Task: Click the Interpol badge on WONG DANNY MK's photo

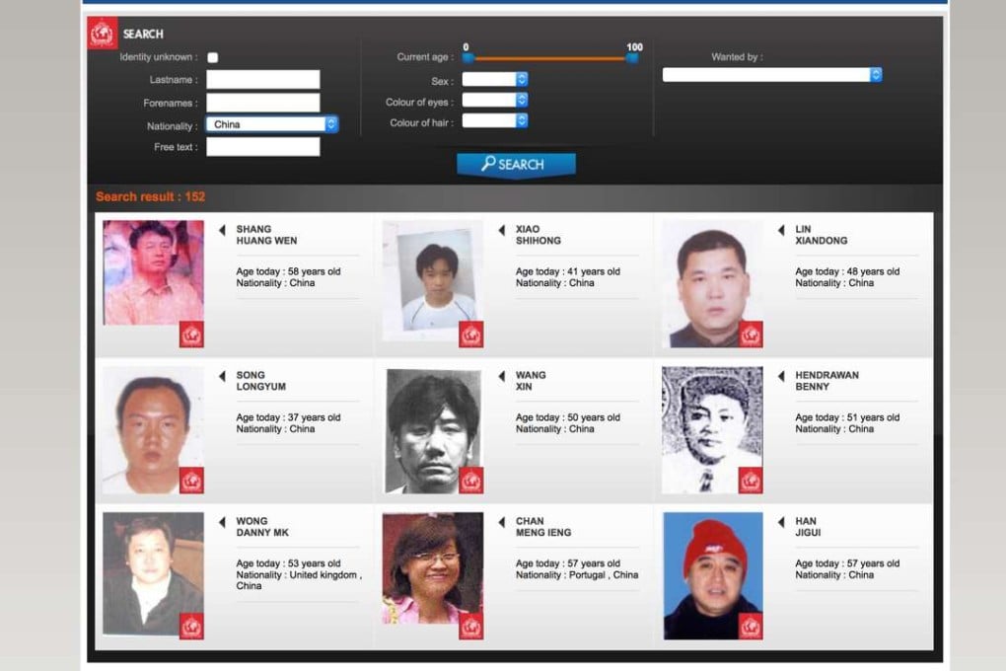Action: [x=192, y=624]
